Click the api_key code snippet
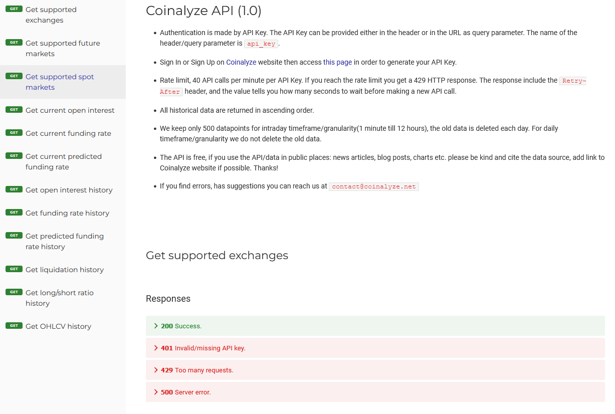 point(261,44)
